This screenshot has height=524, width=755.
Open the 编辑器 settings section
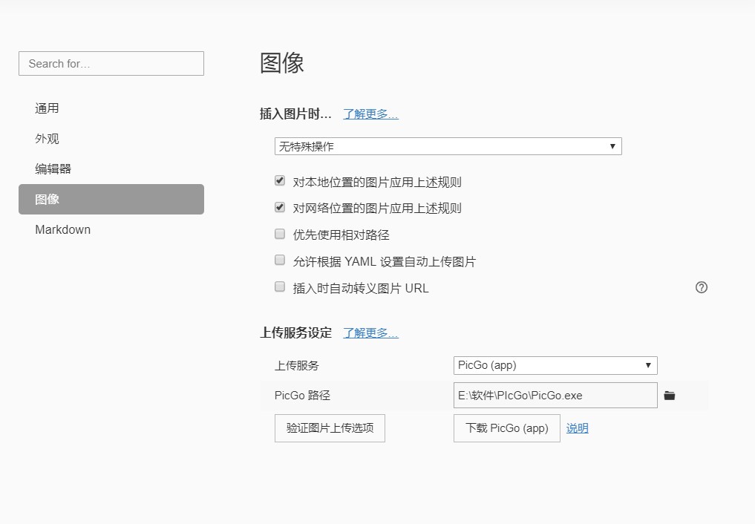[x=111, y=169]
